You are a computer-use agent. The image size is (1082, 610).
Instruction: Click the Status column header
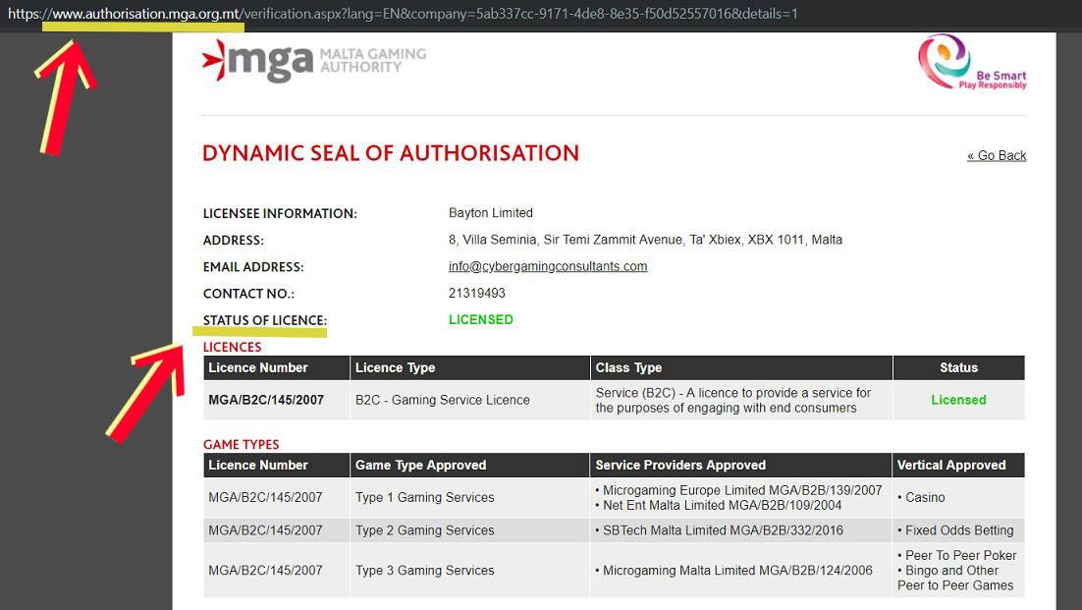(x=958, y=367)
